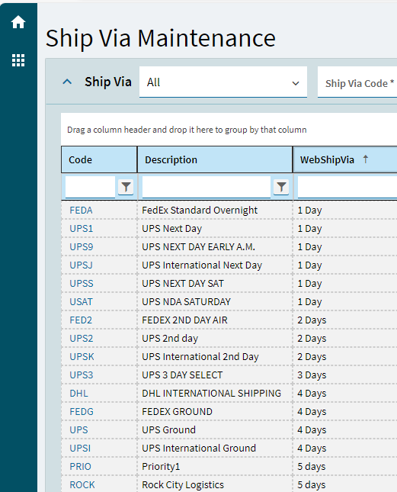This screenshot has height=492, width=397.
Task: Open the FED2 ship via code
Action: 81,320
